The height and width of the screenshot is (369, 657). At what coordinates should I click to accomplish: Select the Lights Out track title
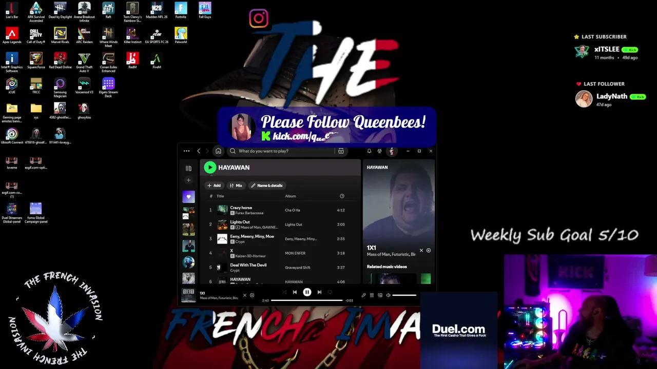pyautogui.click(x=240, y=222)
